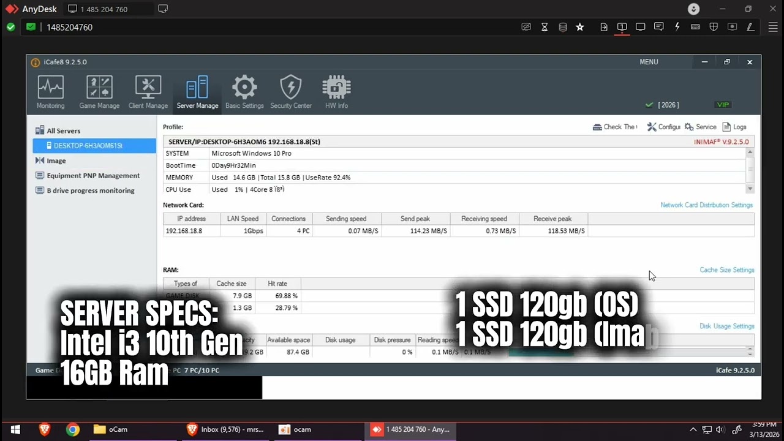Click the Available space column header
Viewport: 784px width, 441px height.
pos(289,340)
